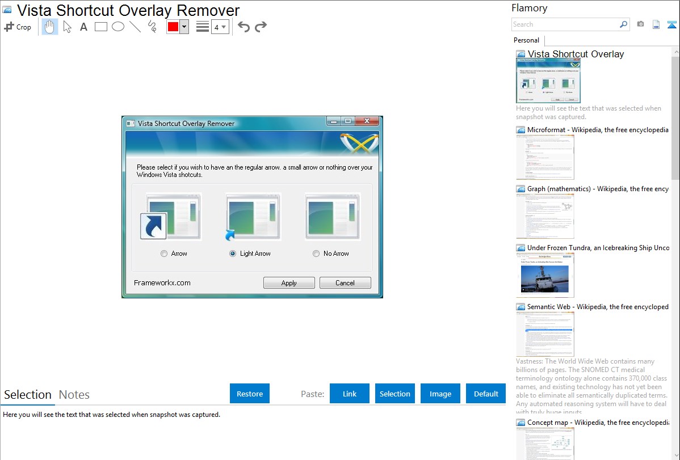680x460 pixels.
Task: Minimize the Overlay Remover dialog
Action: (334, 121)
